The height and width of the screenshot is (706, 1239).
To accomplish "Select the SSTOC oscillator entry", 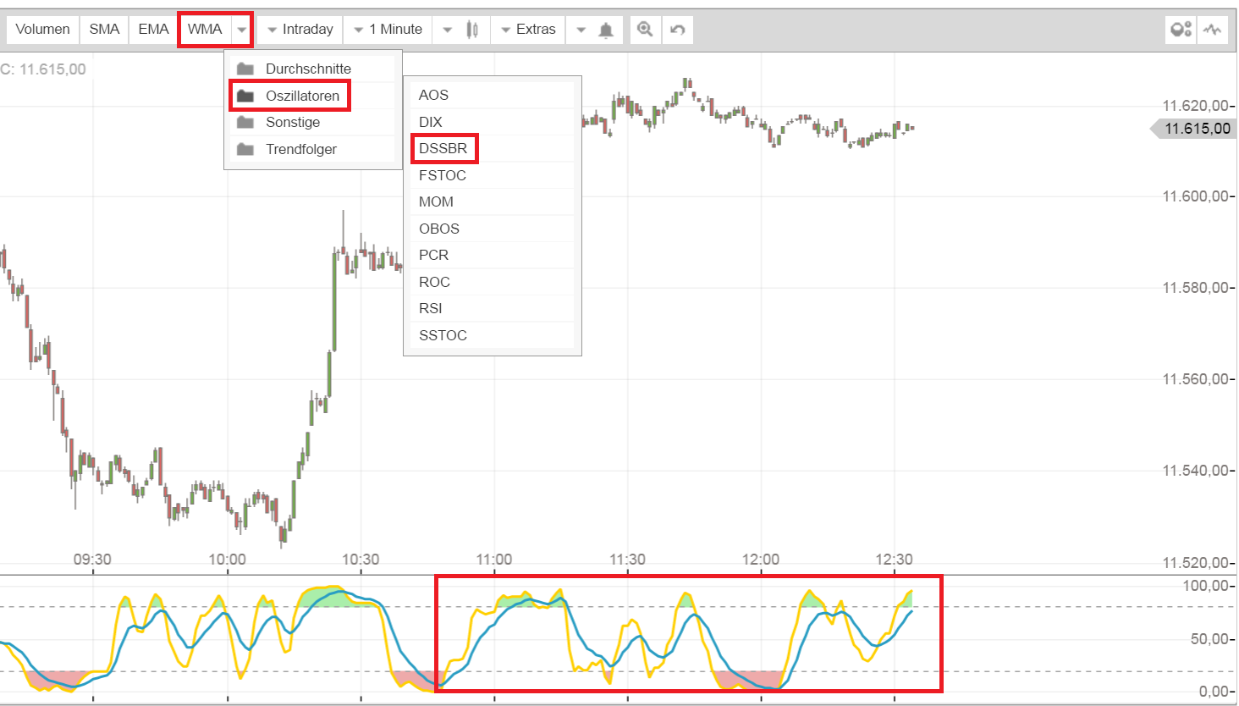I will click(443, 335).
